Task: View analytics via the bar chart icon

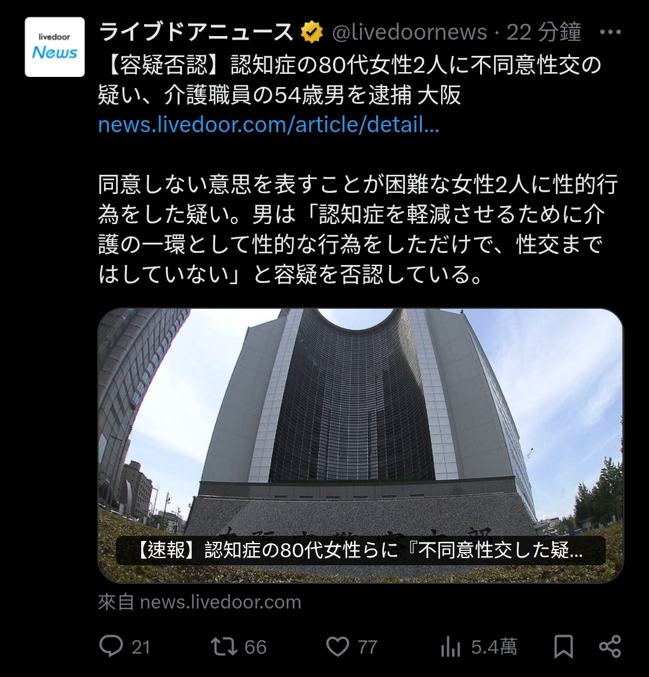Action: click(x=450, y=647)
